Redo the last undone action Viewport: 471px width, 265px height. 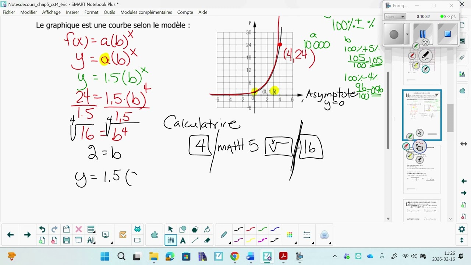pos(54,229)
